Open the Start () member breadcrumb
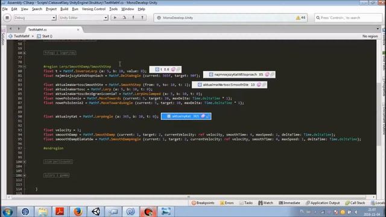The width and height of the screenshot is (386, 217). (45, 36)
